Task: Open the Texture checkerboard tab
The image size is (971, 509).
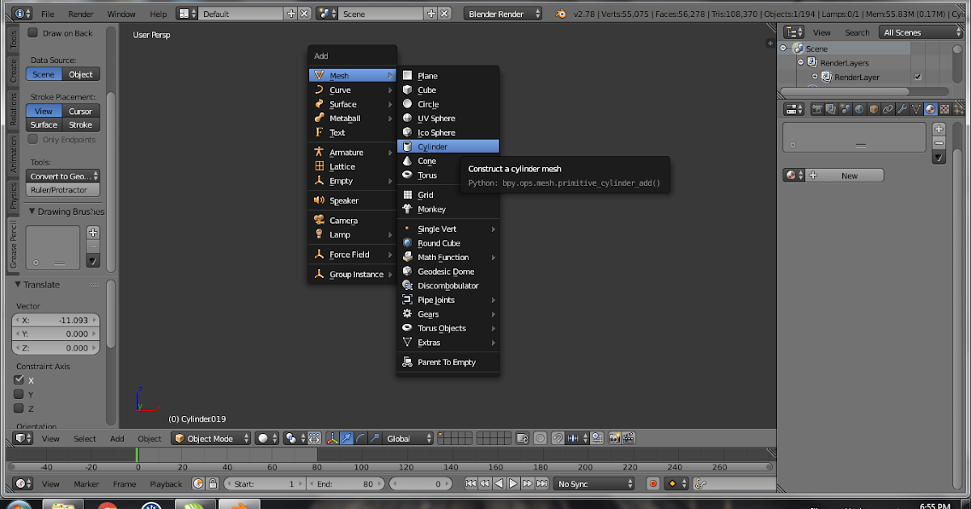Action: point(944,109)
